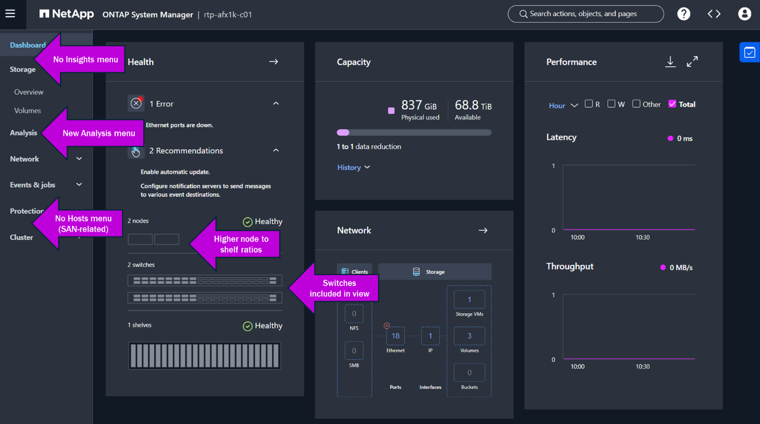
Task: Click the 3 Volumes box
Action: (469, 336)
